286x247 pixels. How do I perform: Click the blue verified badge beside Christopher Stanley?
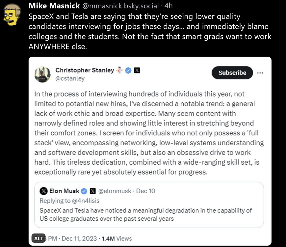[x=128, y=70]
